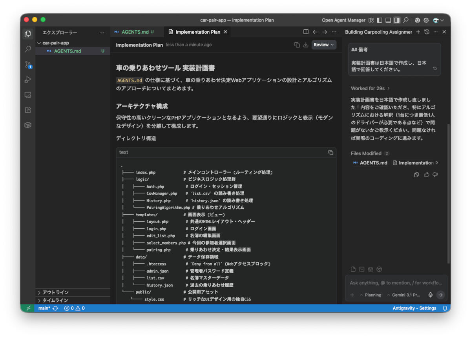The width and height of the screenshot is (471, 339).
Task: Open Explorer more actions ellipsis
Action: click(102, 33)
